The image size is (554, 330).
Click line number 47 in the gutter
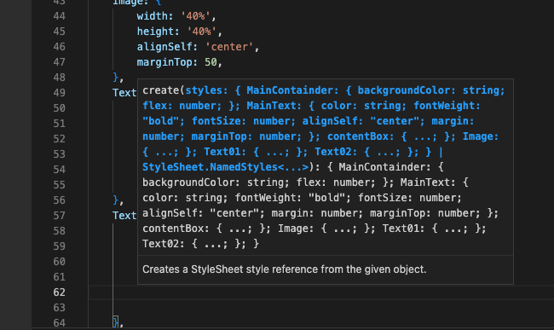60,62
